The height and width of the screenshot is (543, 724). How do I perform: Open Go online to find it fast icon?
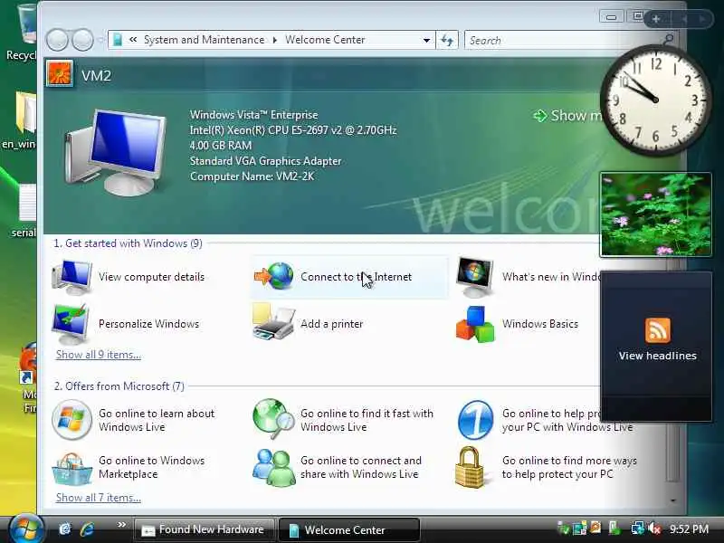click(x=273, y=419)
